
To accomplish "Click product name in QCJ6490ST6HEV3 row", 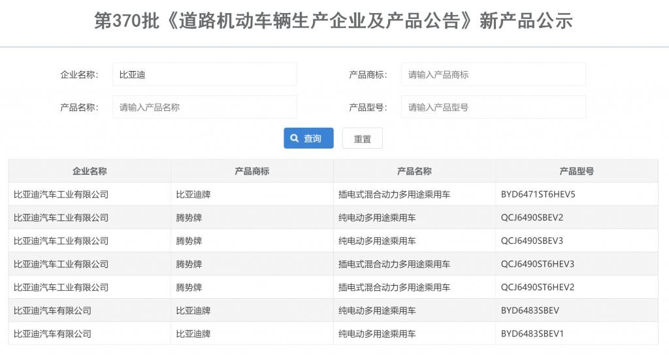I will tap(394, 264).
